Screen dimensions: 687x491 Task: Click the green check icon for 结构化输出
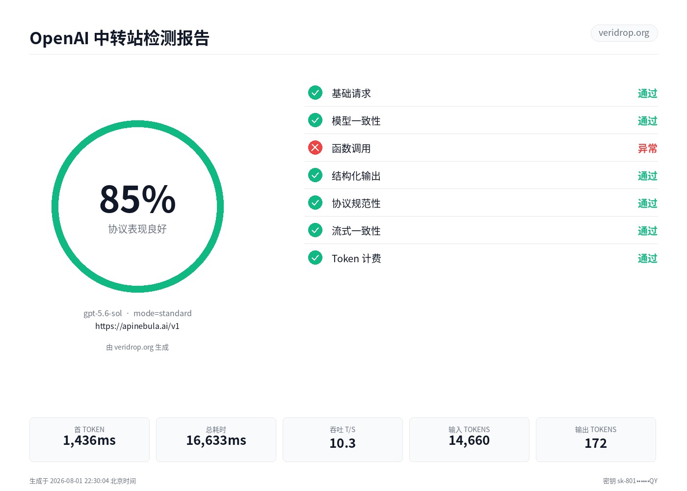pos(315,175)
